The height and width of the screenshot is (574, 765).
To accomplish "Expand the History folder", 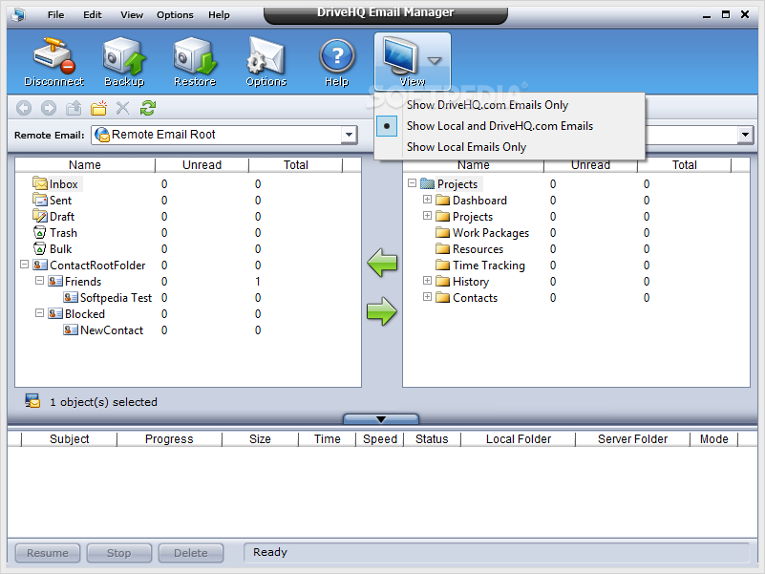I will tap(427, 281).
